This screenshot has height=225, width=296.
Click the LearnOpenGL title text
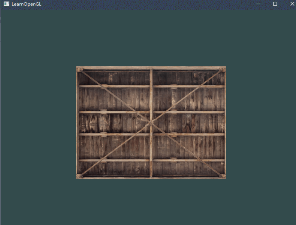(26, 4)
